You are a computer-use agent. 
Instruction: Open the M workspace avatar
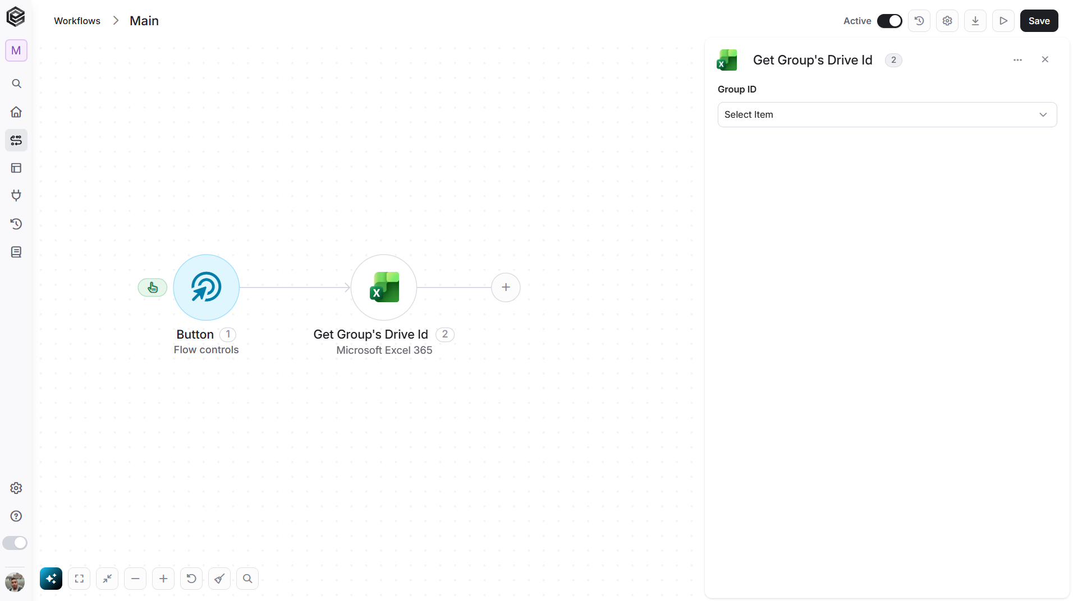pyautogui.click(x=16, y=50)
